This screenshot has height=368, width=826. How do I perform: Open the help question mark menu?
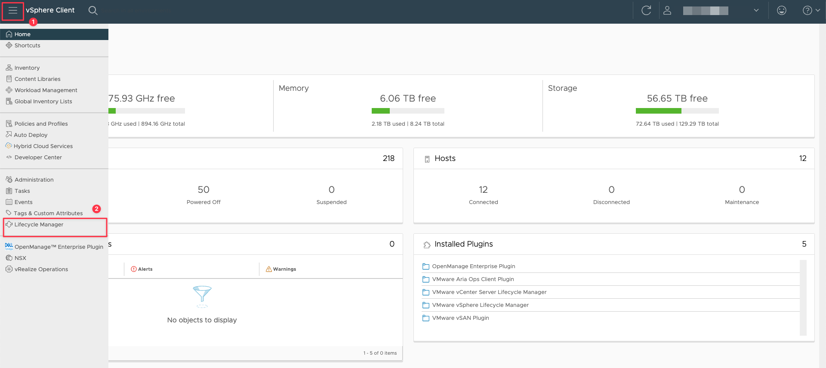811,10
